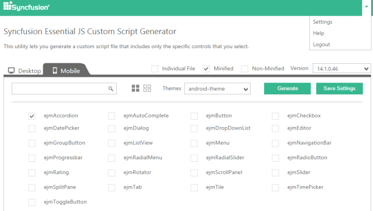Viewport: 373px width, 211px height.
Task: Check the ejmRadialMenu checkbox
Action: (112, 158)
